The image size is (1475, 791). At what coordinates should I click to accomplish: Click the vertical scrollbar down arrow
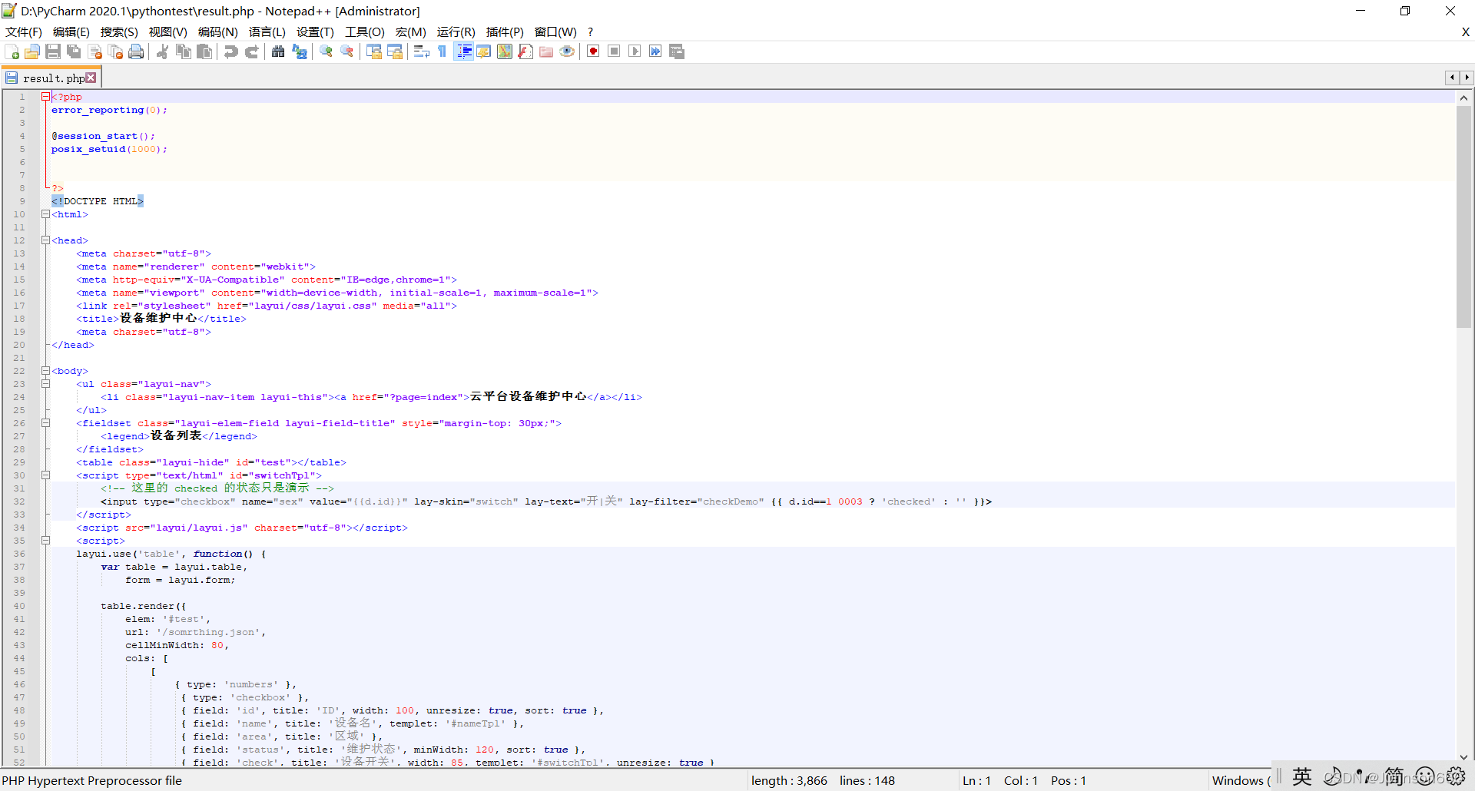(x=1463, y=757)
